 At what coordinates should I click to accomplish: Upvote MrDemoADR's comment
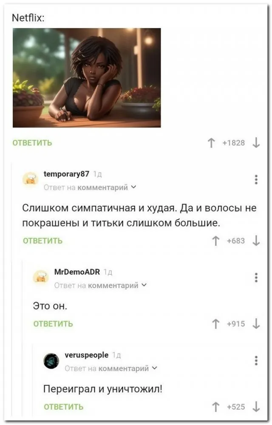tap(215, 324)
